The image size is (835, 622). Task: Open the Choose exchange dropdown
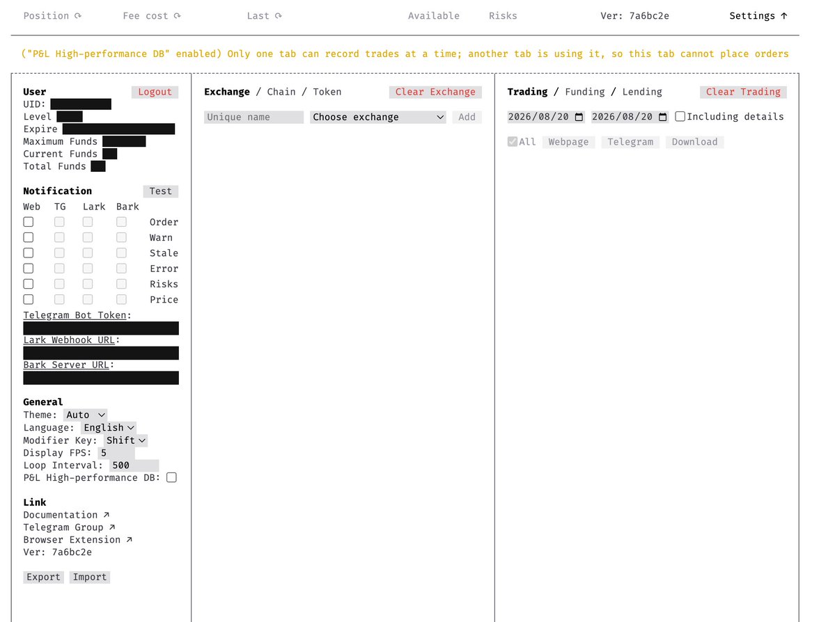378,117
